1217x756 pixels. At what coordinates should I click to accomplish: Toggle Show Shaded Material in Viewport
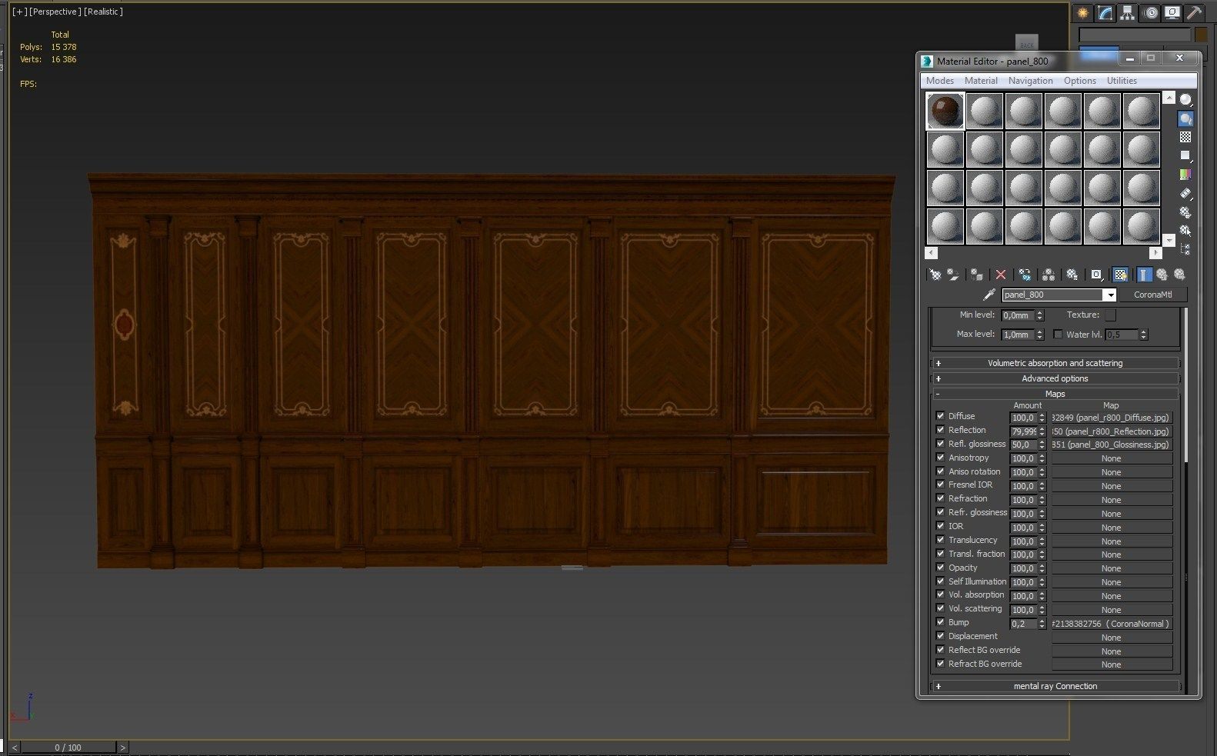1121,275
